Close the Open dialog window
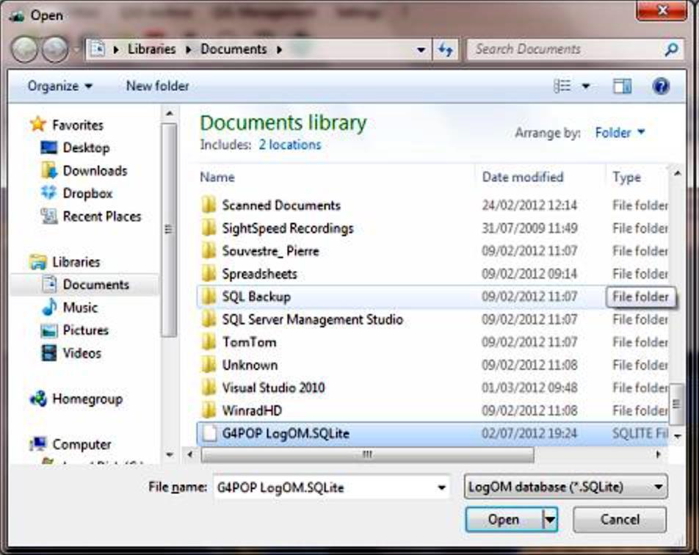The image size is (699, 555). click(662, 10)
